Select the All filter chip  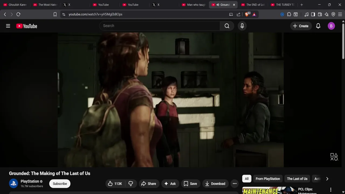click(x=247, y=179)
